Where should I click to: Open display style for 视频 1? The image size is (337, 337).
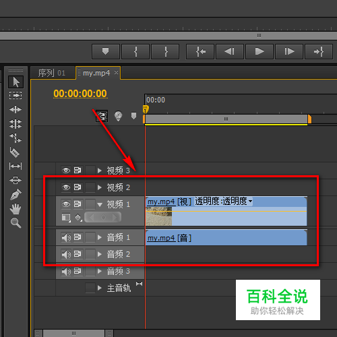click(x=66, y=218)
